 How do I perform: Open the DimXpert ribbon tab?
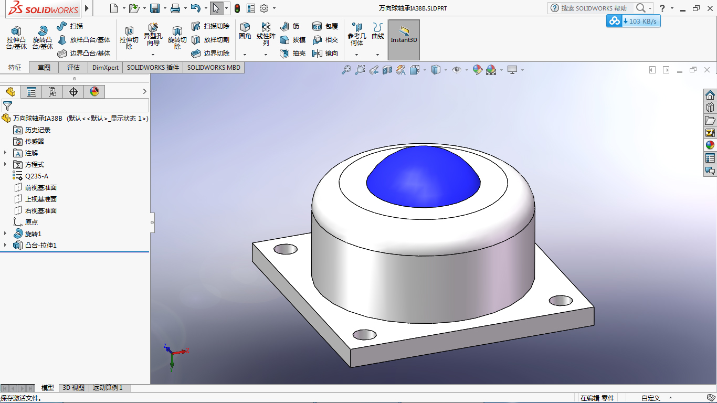106,67
